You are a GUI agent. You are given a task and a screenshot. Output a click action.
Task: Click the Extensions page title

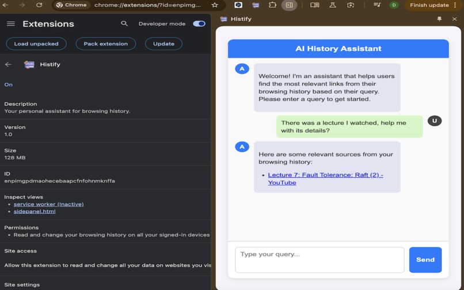48,24
